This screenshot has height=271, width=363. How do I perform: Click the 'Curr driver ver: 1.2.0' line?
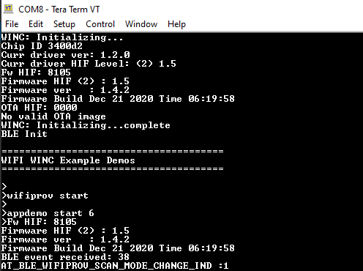(65, 55)
